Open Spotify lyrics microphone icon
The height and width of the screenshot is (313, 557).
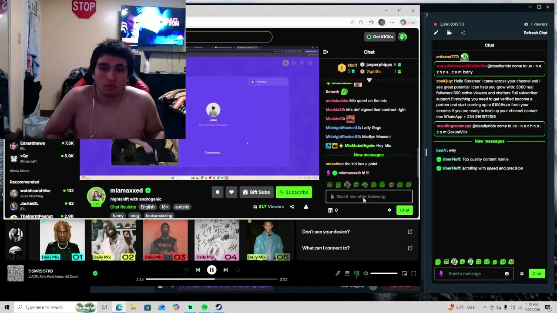(x=338, y=273)
